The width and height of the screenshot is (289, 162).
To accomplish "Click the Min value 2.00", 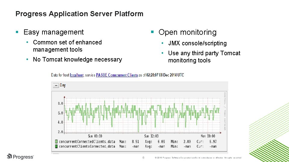I will (x=187, y=142).
